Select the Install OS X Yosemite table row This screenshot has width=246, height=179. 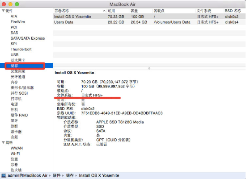click(149, 17)
